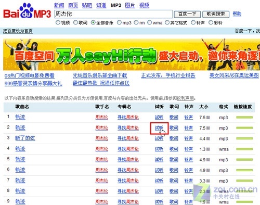Click the wma format cell in row 4
The image size is (260, 205).
click(224, 149)
